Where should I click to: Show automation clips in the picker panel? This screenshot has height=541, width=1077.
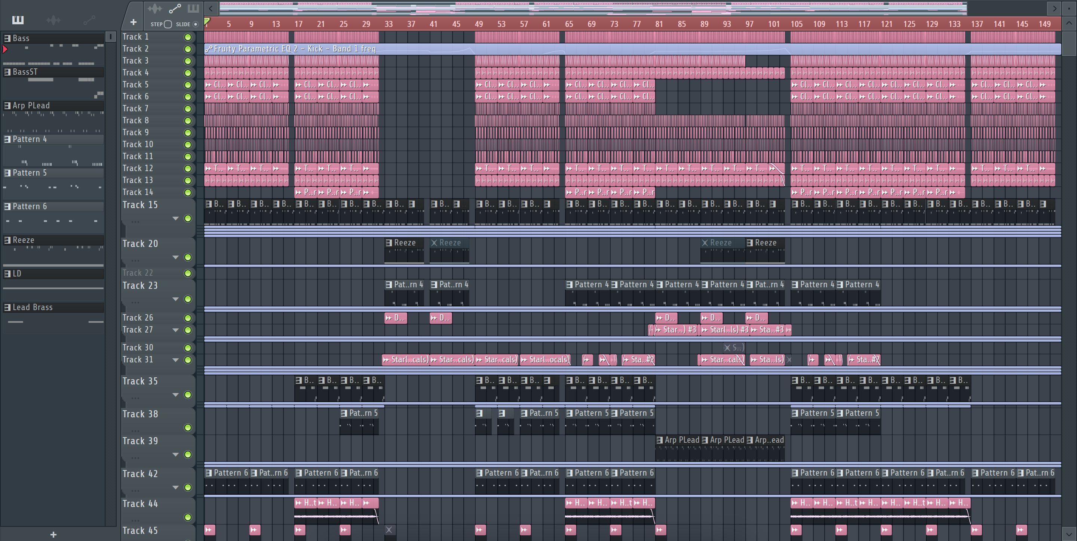(89, 20)
